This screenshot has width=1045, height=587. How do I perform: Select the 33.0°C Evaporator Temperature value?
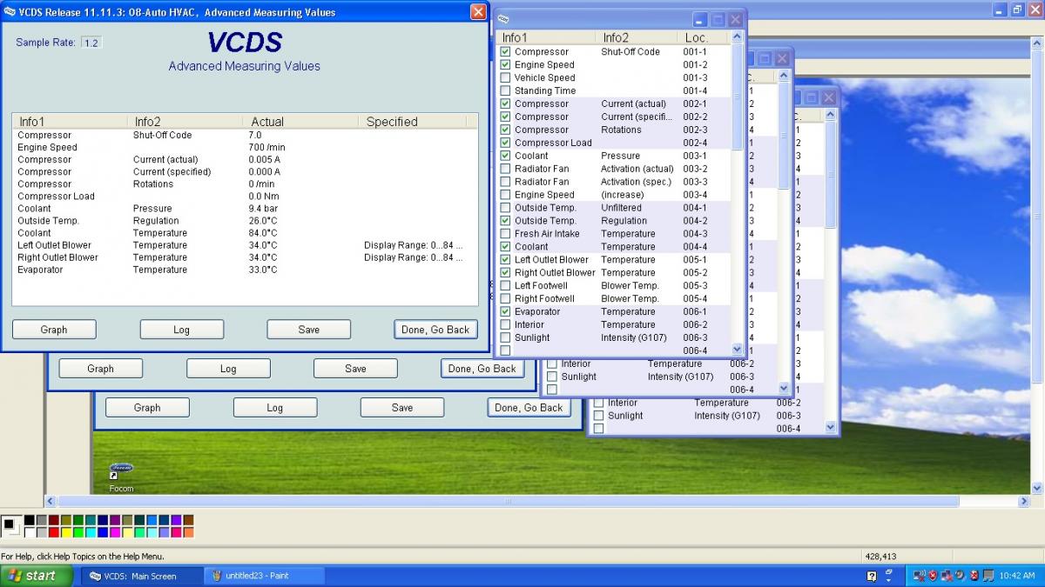(263, 269)
